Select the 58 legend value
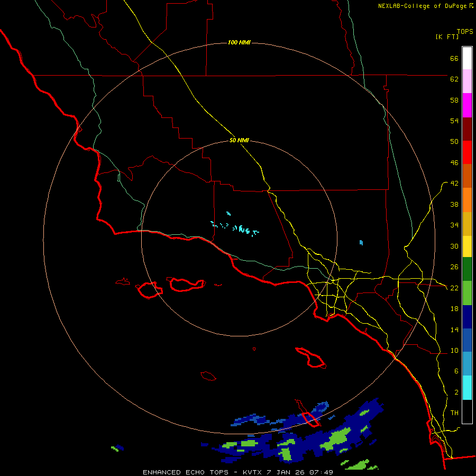 (x=454, y=100)
